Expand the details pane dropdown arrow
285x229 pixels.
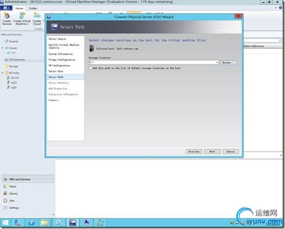pyautogui.click(x=281, y=155)
